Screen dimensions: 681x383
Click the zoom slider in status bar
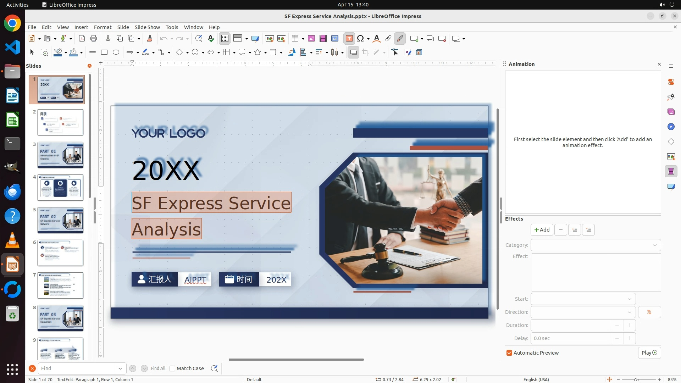click(636, 379)
